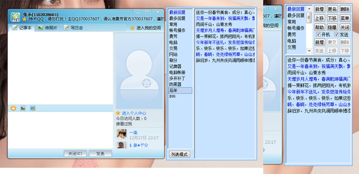The image size is (359, 174).
Task: Select the highlighted 后年 category
Action: tap(180, 90)
